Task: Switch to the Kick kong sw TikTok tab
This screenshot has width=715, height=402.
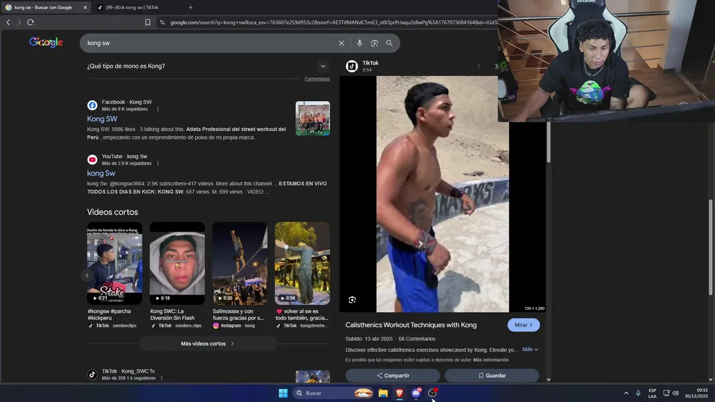Action: pos(134,7)
